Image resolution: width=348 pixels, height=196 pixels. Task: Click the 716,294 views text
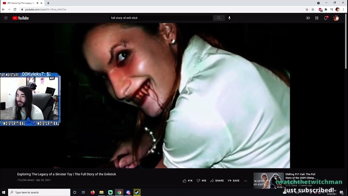[26, 180]
